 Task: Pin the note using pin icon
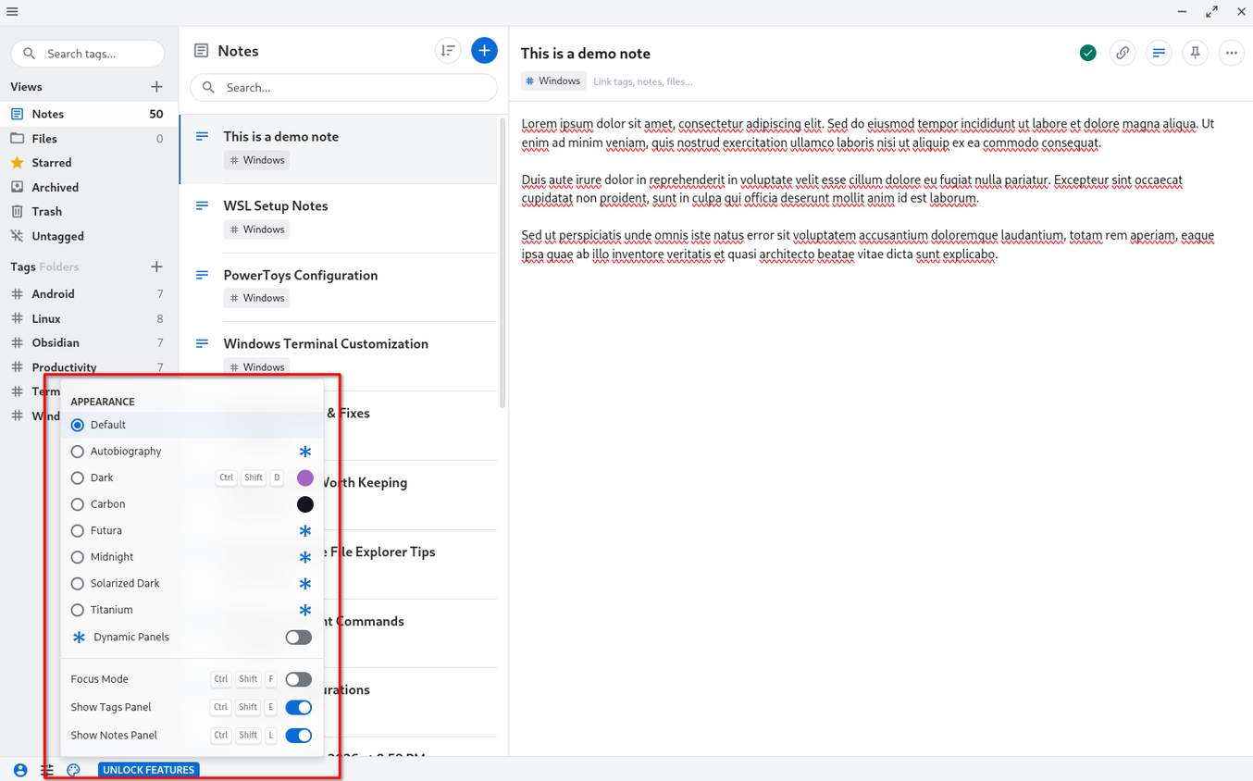pyautogui.click(x=1195, y=53)
